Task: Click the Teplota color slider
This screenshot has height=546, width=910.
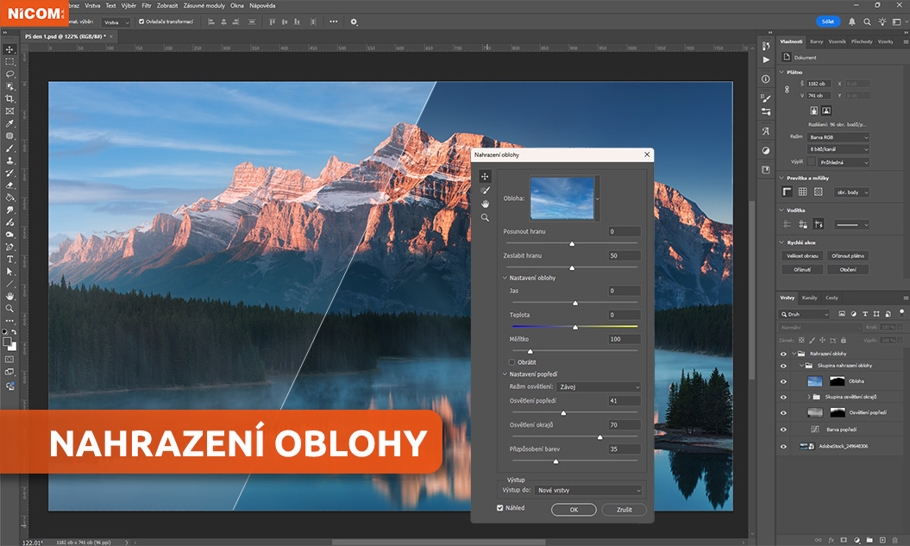Action: coord(574,327)
